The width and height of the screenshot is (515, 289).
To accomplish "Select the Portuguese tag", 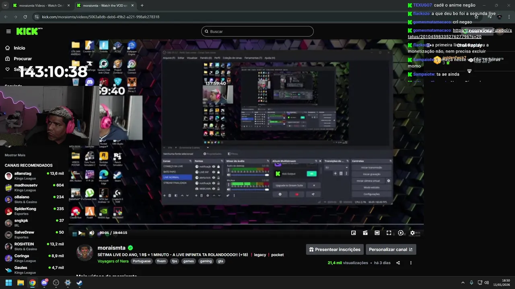I will (142, 261).
